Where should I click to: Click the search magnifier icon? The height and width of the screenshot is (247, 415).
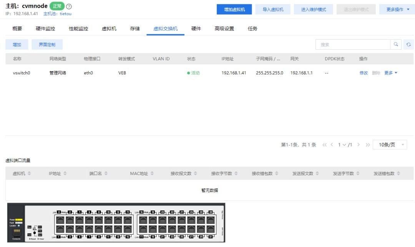tap(396, 45)
